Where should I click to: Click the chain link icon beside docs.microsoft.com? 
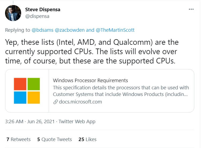tap(56, 102)
